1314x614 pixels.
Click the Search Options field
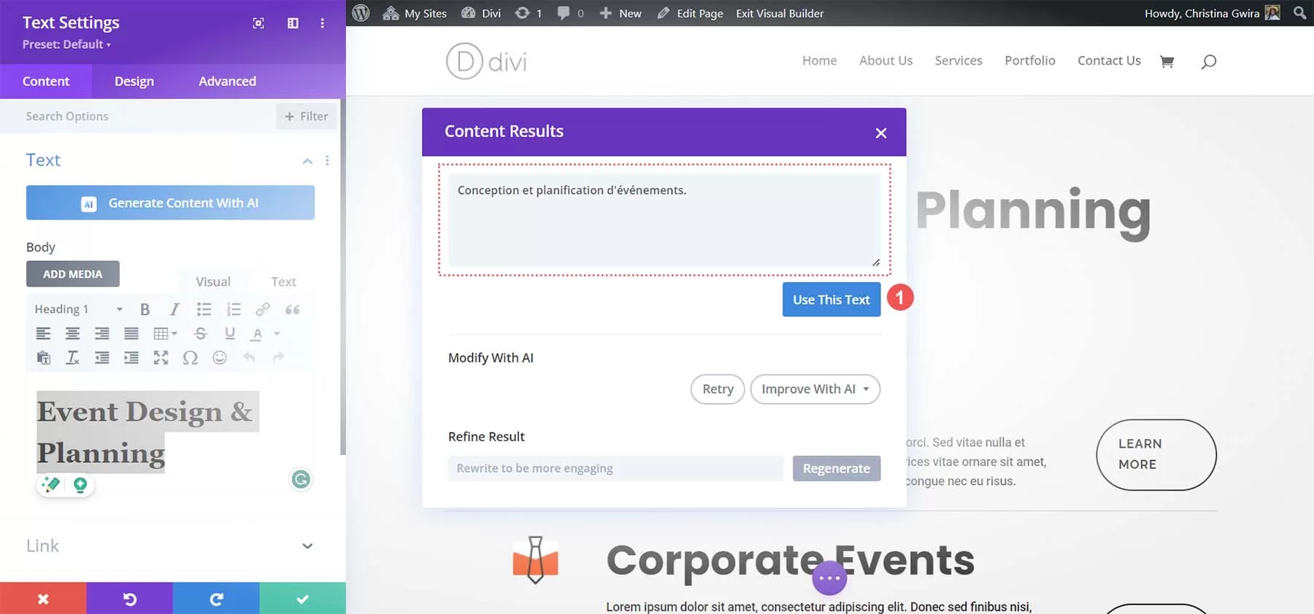click(138, 116)
